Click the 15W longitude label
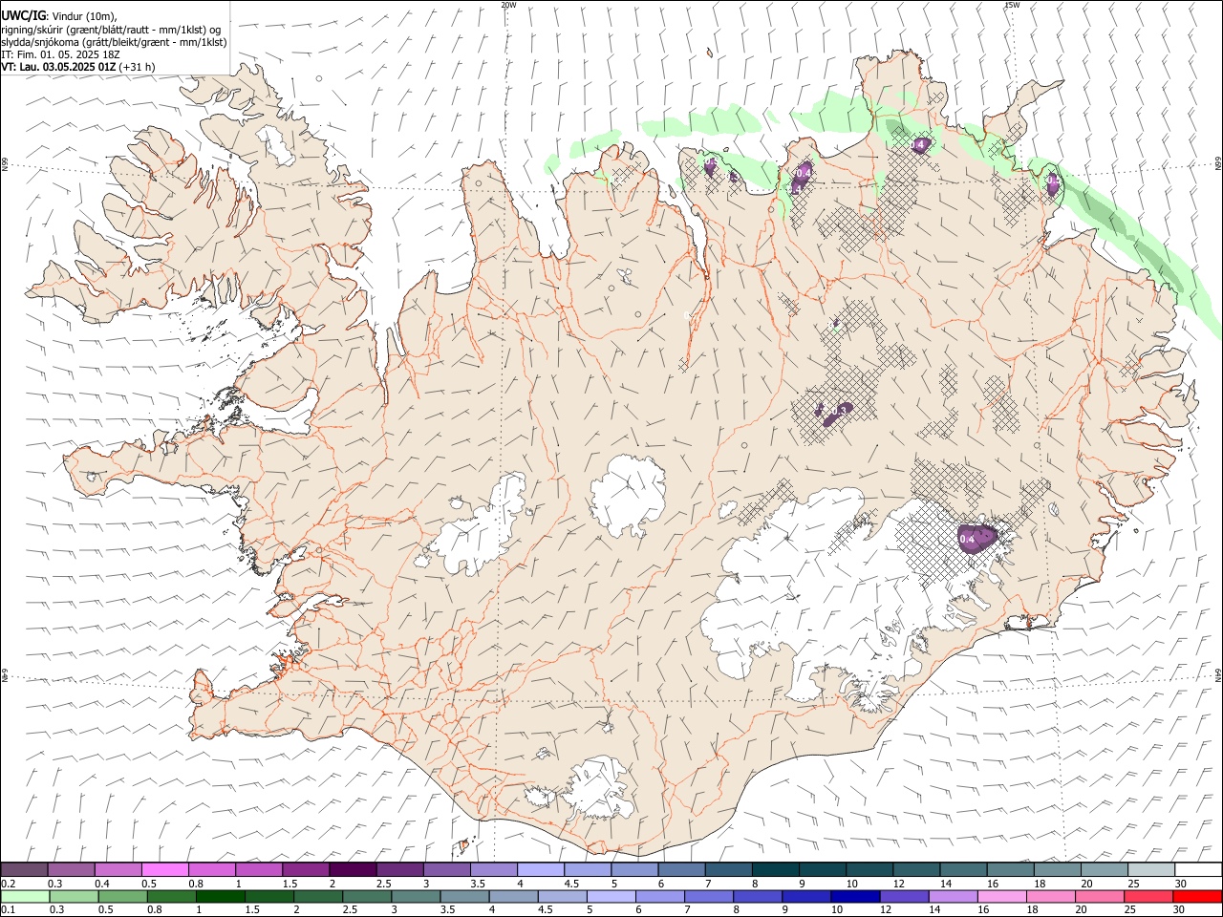This screenshot has height=917, width=1223. tap(1012, 5)
